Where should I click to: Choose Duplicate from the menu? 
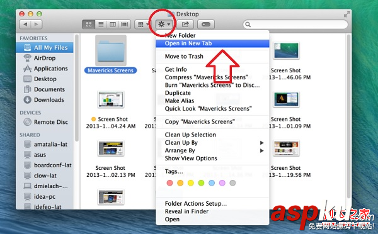click(212, 93)
